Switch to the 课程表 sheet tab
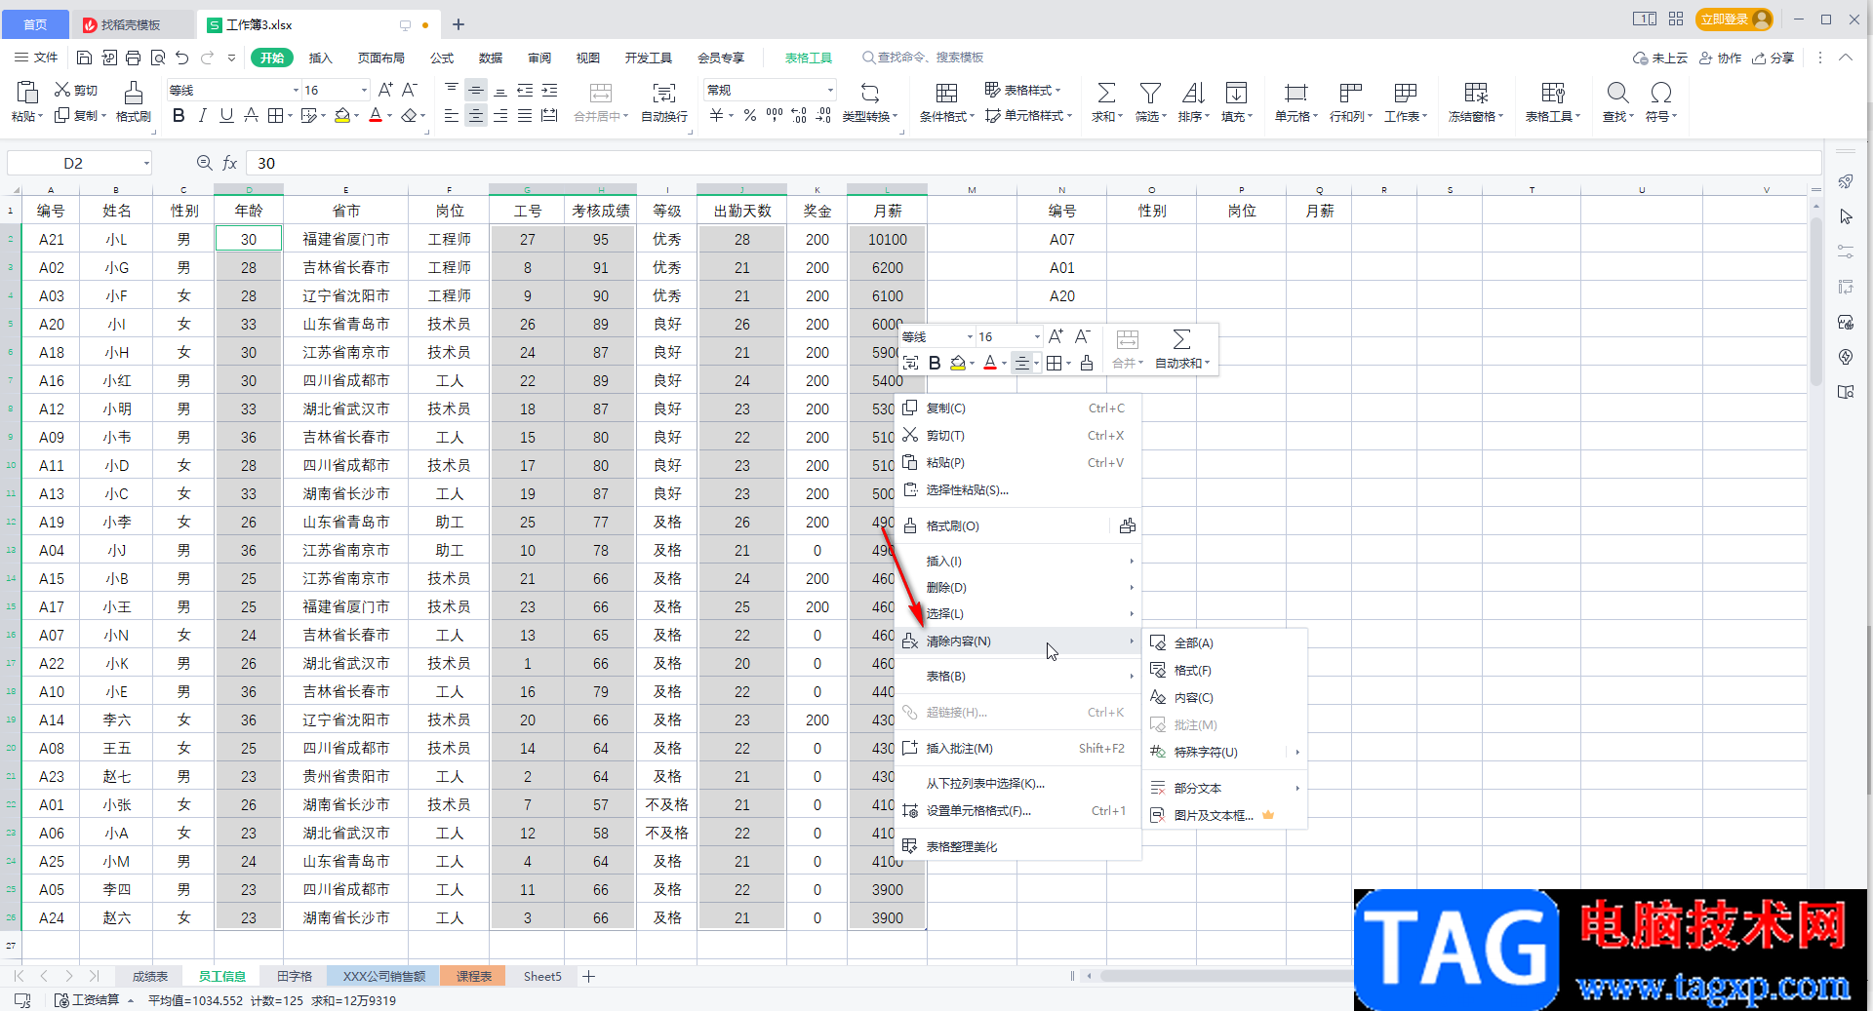This screenshot has width=1873, height=1011. click(x=473, y=976)
